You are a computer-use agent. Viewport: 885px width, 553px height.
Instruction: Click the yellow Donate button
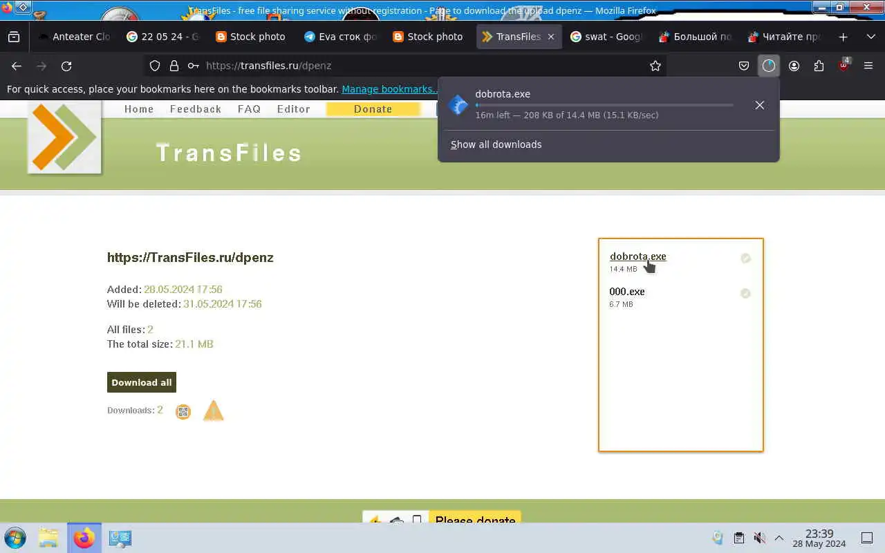[373, 109]
